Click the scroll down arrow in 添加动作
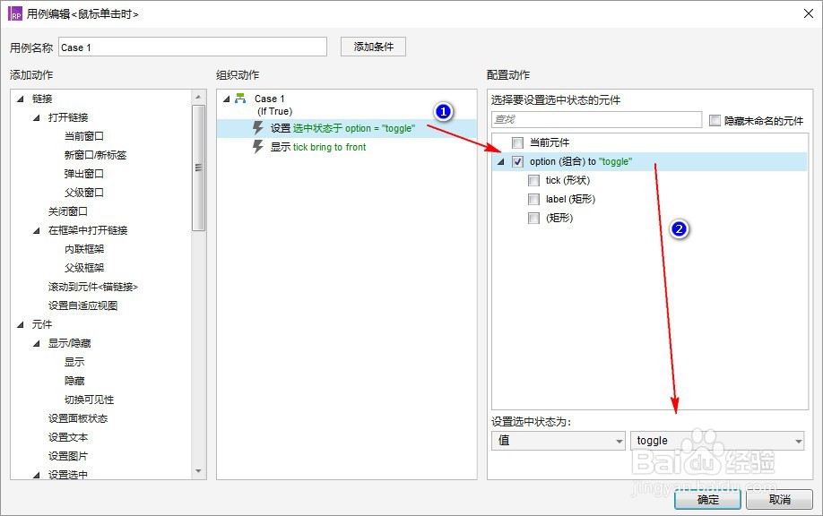 coord(198,471)
